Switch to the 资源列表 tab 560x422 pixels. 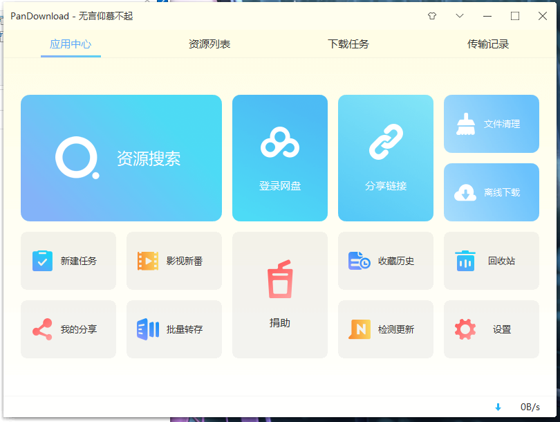tap(209, 44)
